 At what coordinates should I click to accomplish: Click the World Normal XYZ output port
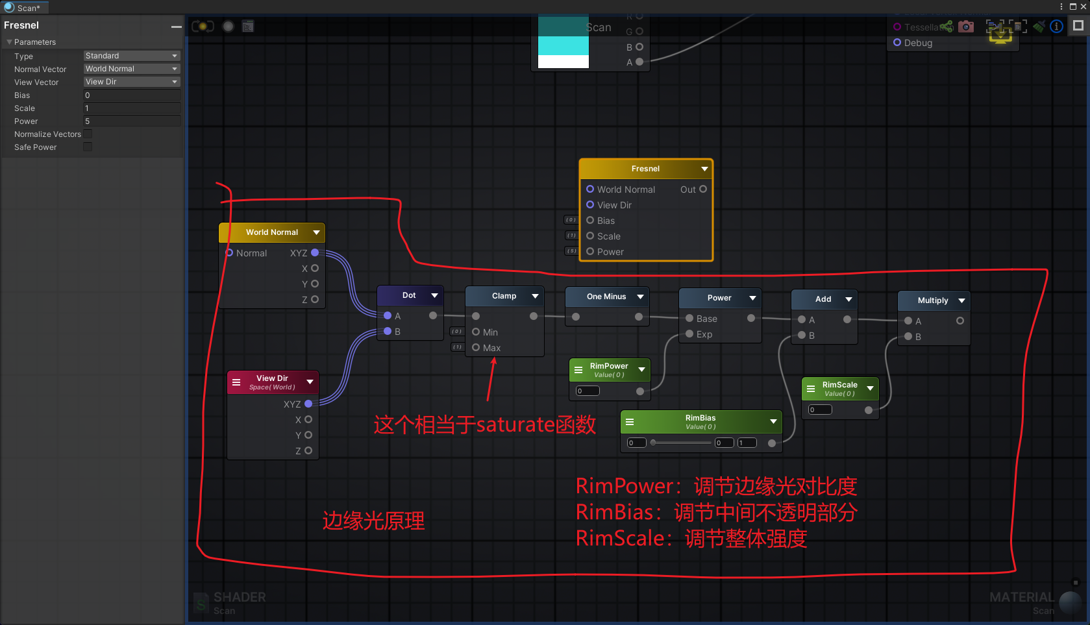[x=315, y=252]
